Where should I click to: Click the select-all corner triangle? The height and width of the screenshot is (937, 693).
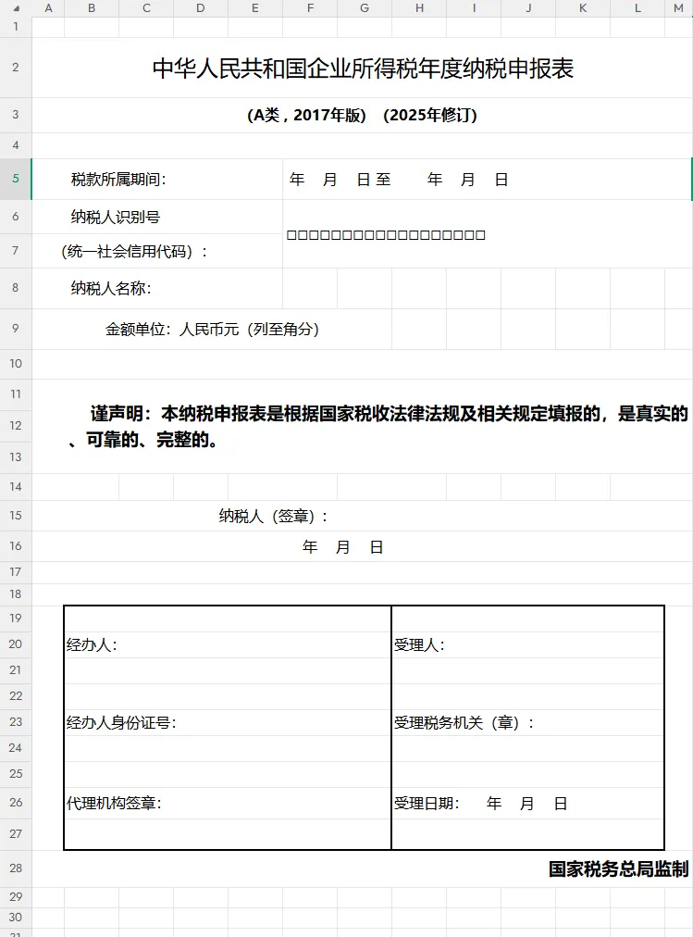coord(16,8)
